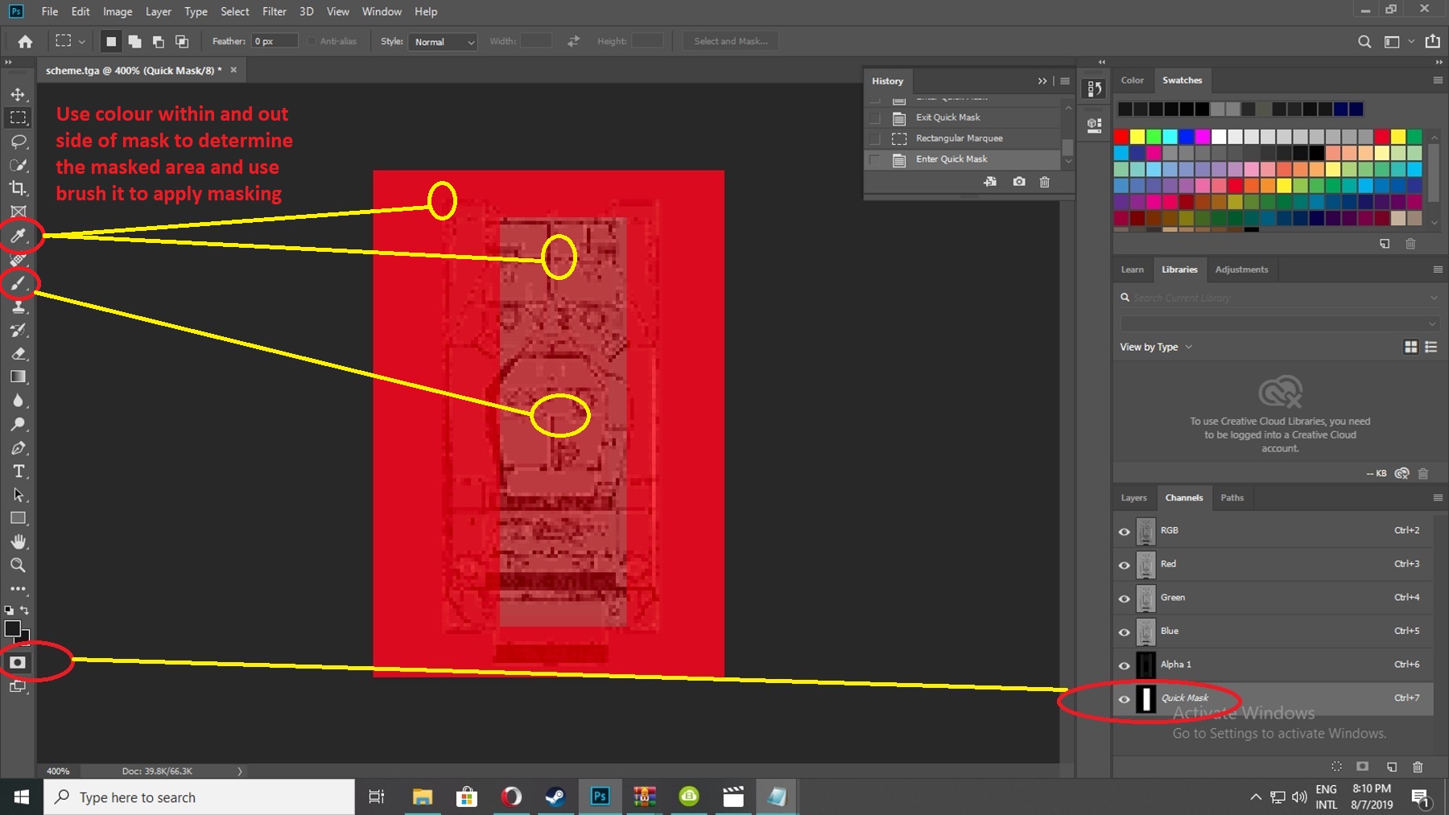Open the tool preset picker dropdown arrow

pyautogui.click(x=81, y=41)
